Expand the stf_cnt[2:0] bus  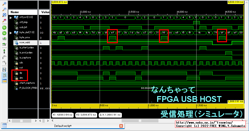click(x=11, y=17)
